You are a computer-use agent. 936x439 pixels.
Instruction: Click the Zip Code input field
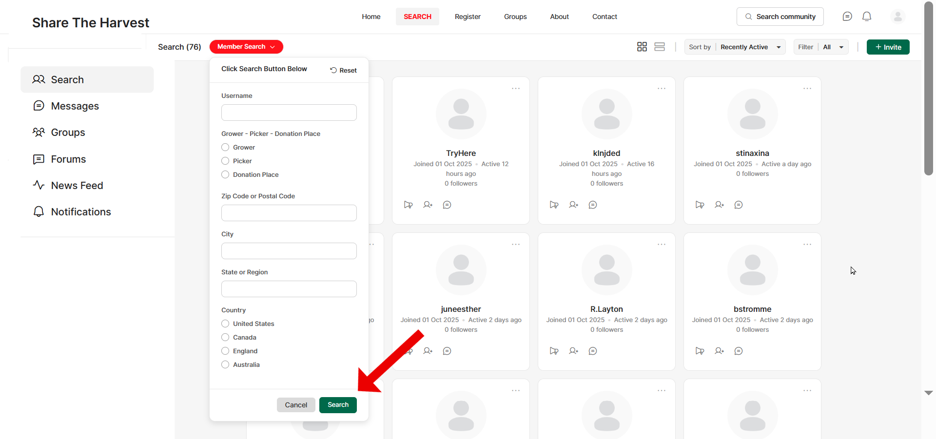[289, 213]
